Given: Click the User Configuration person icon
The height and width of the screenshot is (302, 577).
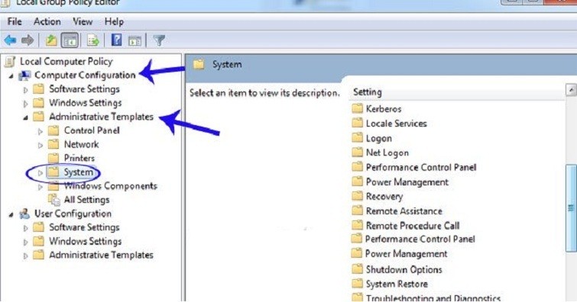Looking at the screenshot, I should tap(24, 214).
